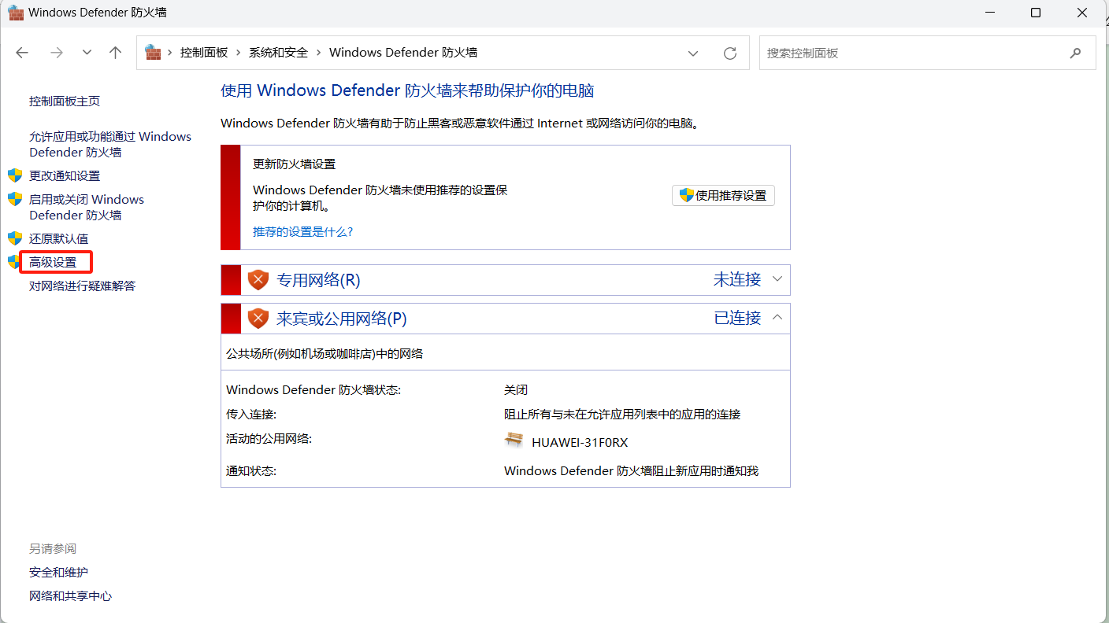
Task: Open recent locations dropdown arrow
Action: pyautogui.click(x=87, y=53)
